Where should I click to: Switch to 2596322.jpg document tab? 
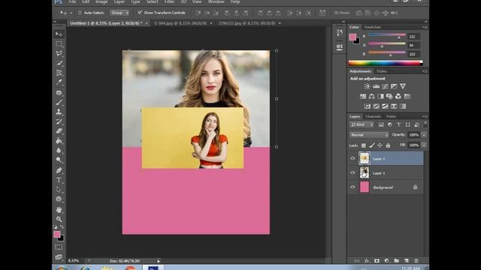[247, 23]
